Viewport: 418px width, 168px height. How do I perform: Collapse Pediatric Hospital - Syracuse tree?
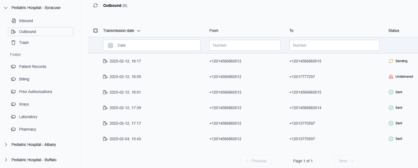click(x=6, y=8)
